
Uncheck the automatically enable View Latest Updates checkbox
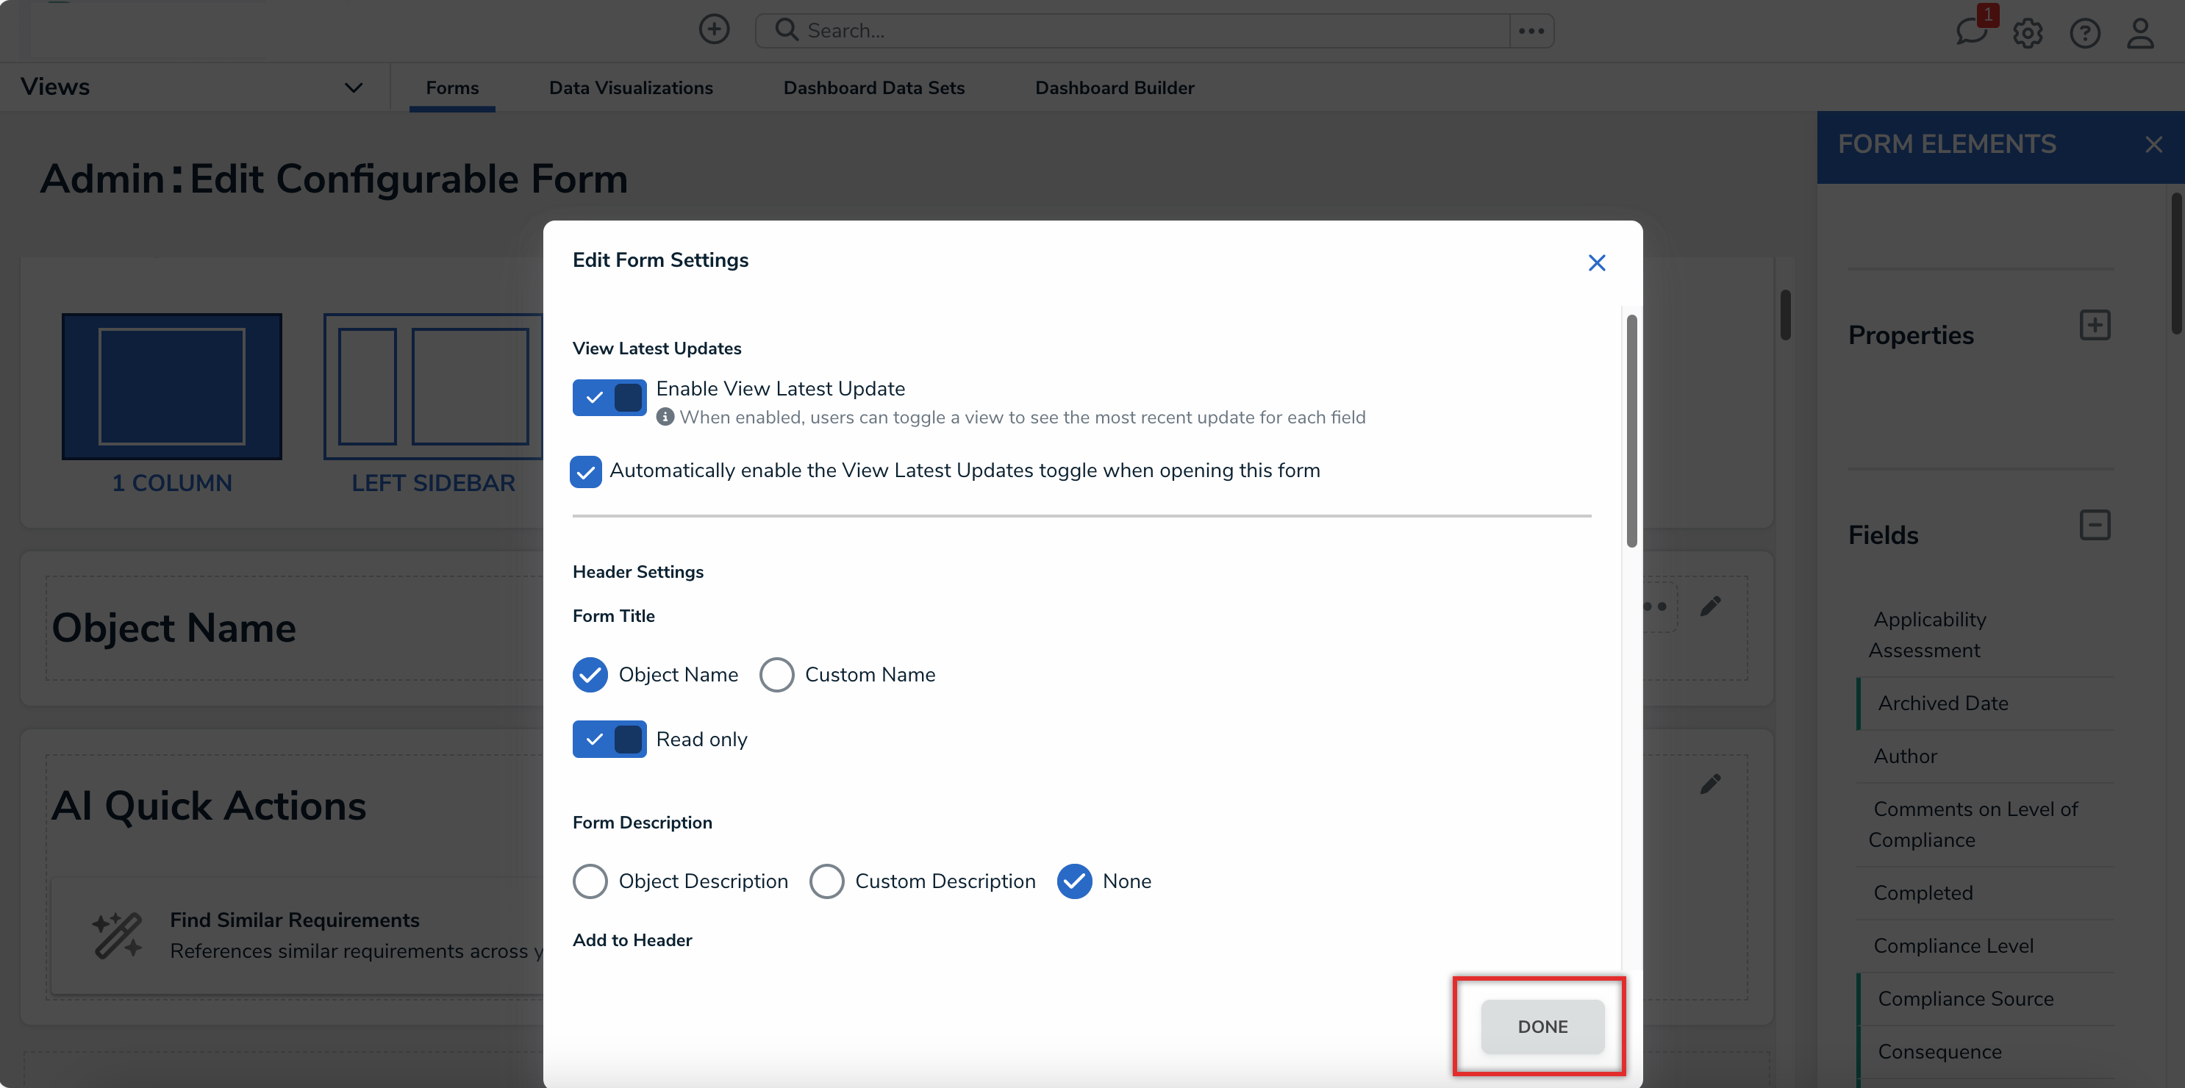tap(586, 471)
